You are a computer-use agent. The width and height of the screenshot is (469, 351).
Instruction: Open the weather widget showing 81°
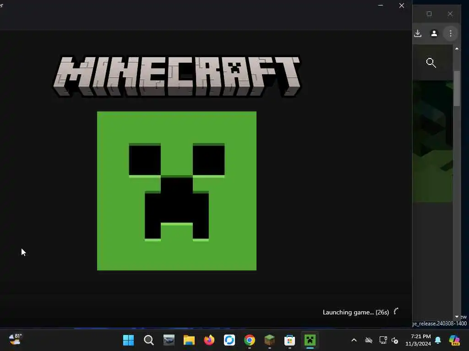click(15, 340)
